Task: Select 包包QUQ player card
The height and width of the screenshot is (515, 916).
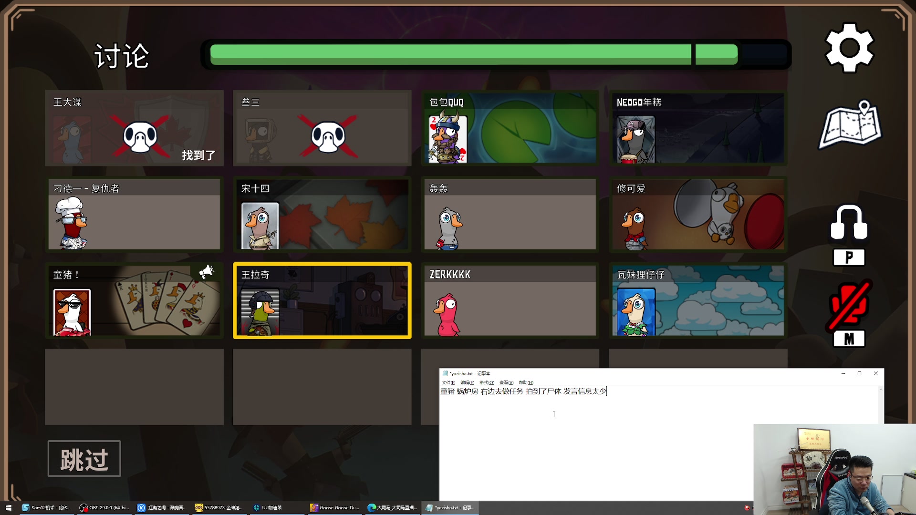Action: pos(510,128)
